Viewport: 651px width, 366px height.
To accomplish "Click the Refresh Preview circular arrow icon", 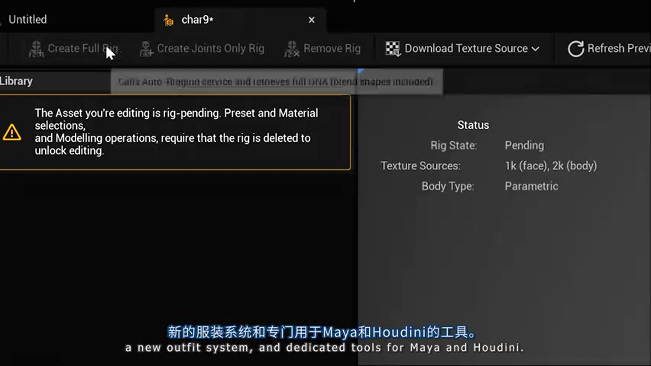I will tap(575, 49).
